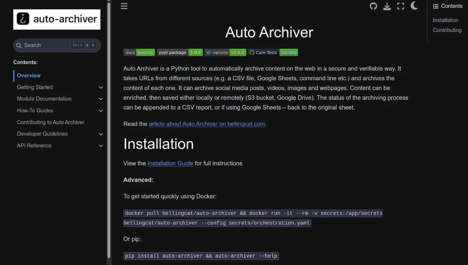Click the 'Or pip:' text

tap(132, 239)
